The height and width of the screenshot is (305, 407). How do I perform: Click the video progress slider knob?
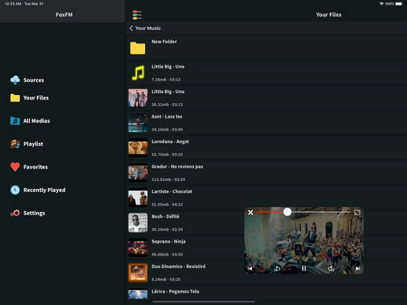pos(288,212)
